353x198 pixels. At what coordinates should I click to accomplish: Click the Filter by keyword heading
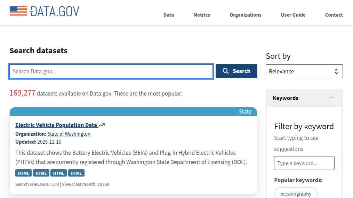coord(304,127)
